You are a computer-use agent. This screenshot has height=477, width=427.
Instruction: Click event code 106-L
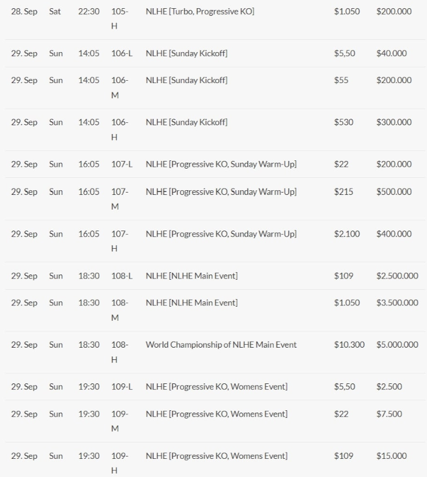coord(122,53)
